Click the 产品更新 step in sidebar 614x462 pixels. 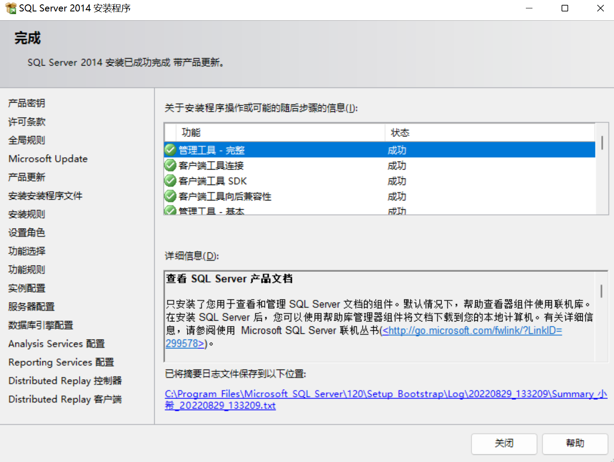click(26, 177)
